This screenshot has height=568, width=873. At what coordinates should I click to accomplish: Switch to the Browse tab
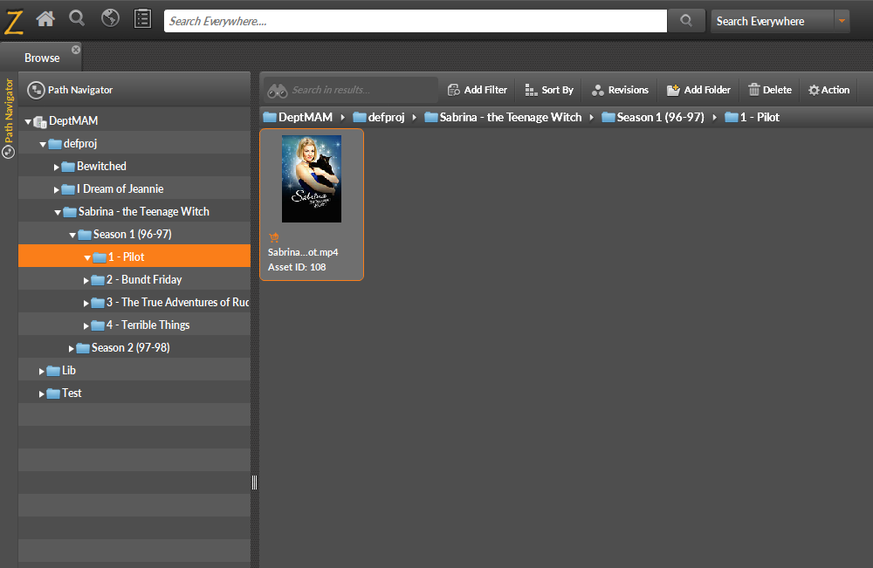(x=42, y=58)
